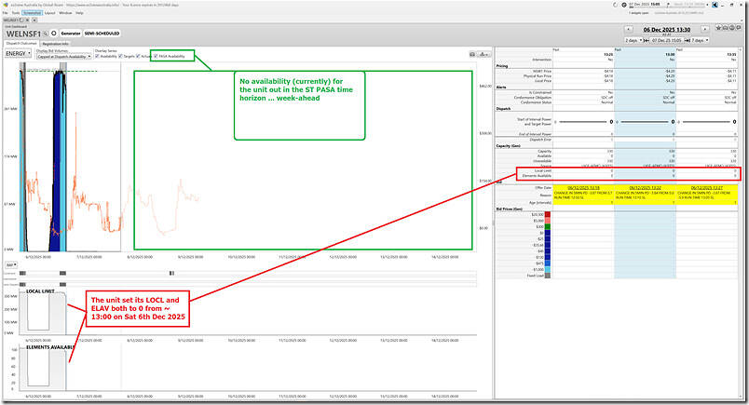This screenshot has width=749, height=405.
Task: Click the Dispatch section header
Action: point(503,108)
